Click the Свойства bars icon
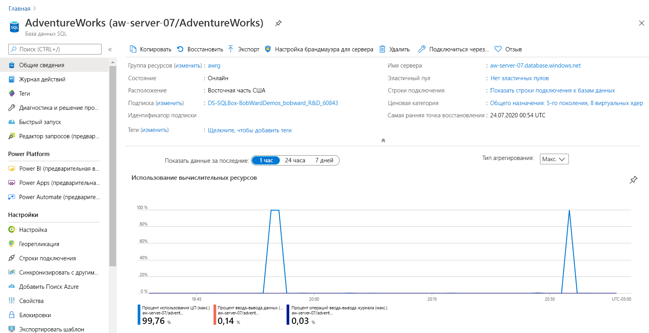649x333 pixels. tap(11, 301)
